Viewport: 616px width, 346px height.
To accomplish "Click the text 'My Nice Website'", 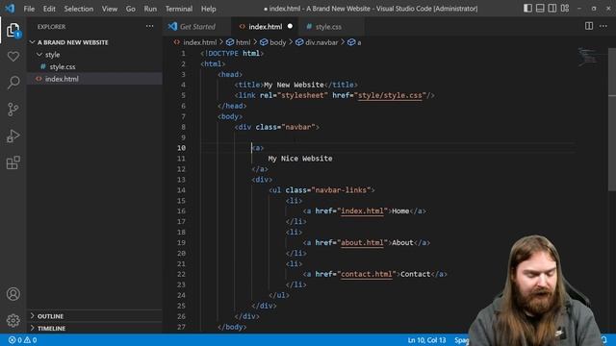I will coord(300,159).
